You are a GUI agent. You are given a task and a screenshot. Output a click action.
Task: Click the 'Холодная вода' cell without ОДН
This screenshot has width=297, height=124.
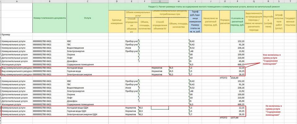88,68
